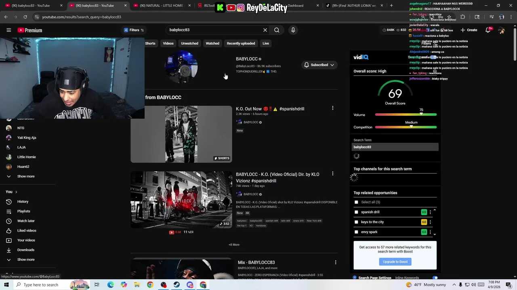This screenshot has height=290, width=517.
Task: Select the Watched filter chip
Action: (x=212, y=43)
